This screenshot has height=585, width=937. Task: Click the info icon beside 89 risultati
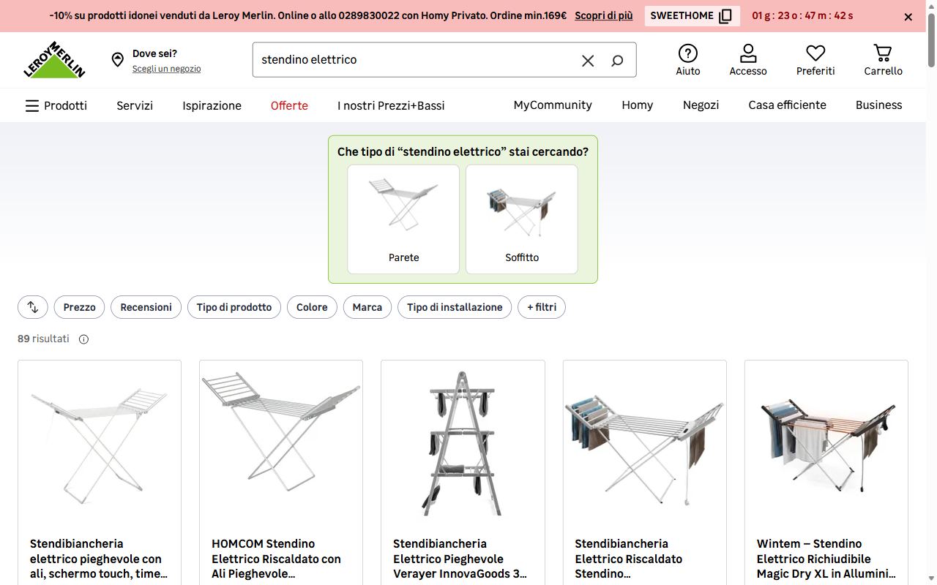(x=83, y=339)
